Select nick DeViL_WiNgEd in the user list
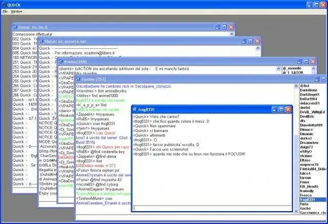 tap(312, 112)
